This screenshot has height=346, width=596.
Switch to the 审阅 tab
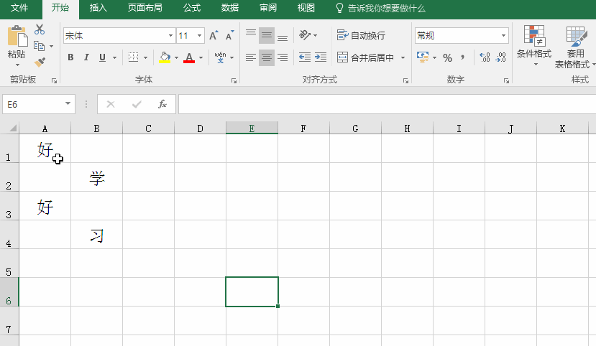268,8
